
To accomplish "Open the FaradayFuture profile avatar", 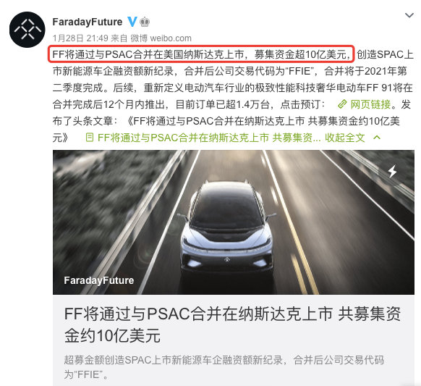I will click(27, 29).
